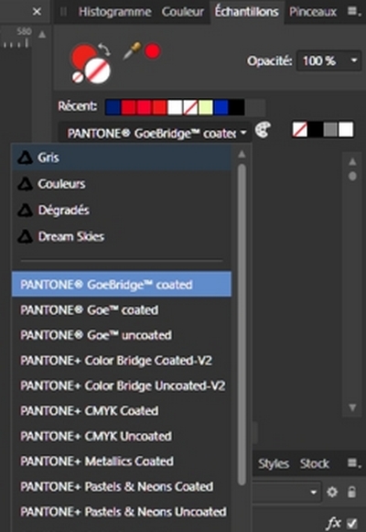Select the black preset swatch at right

pyautogui.click(x=316, y=130)
